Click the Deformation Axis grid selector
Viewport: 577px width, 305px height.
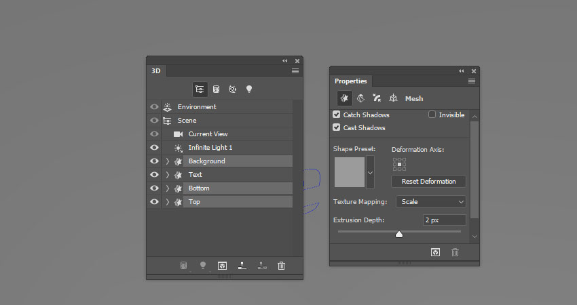coord(399,164)
